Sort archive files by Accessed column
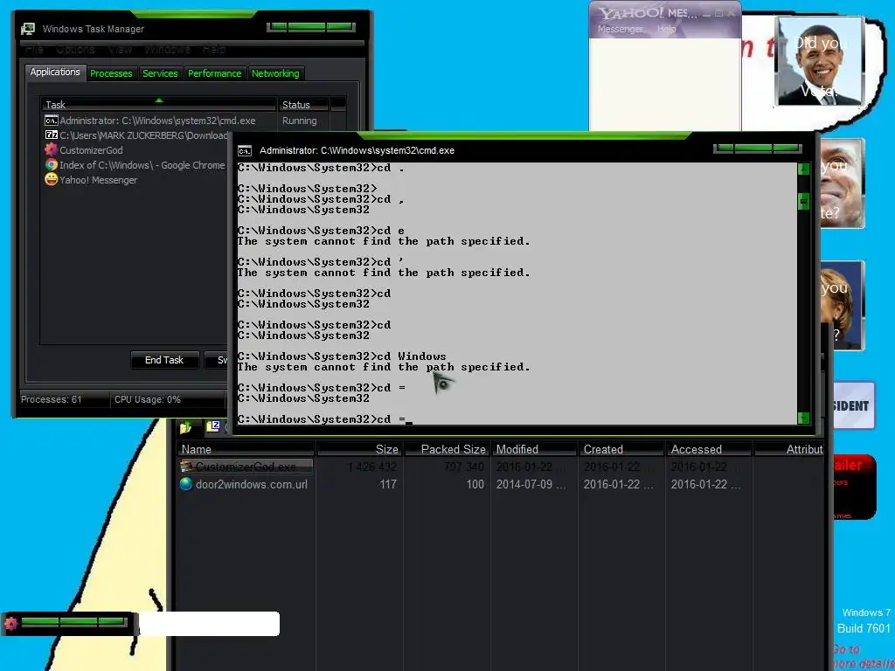 (x=709, y=449)
